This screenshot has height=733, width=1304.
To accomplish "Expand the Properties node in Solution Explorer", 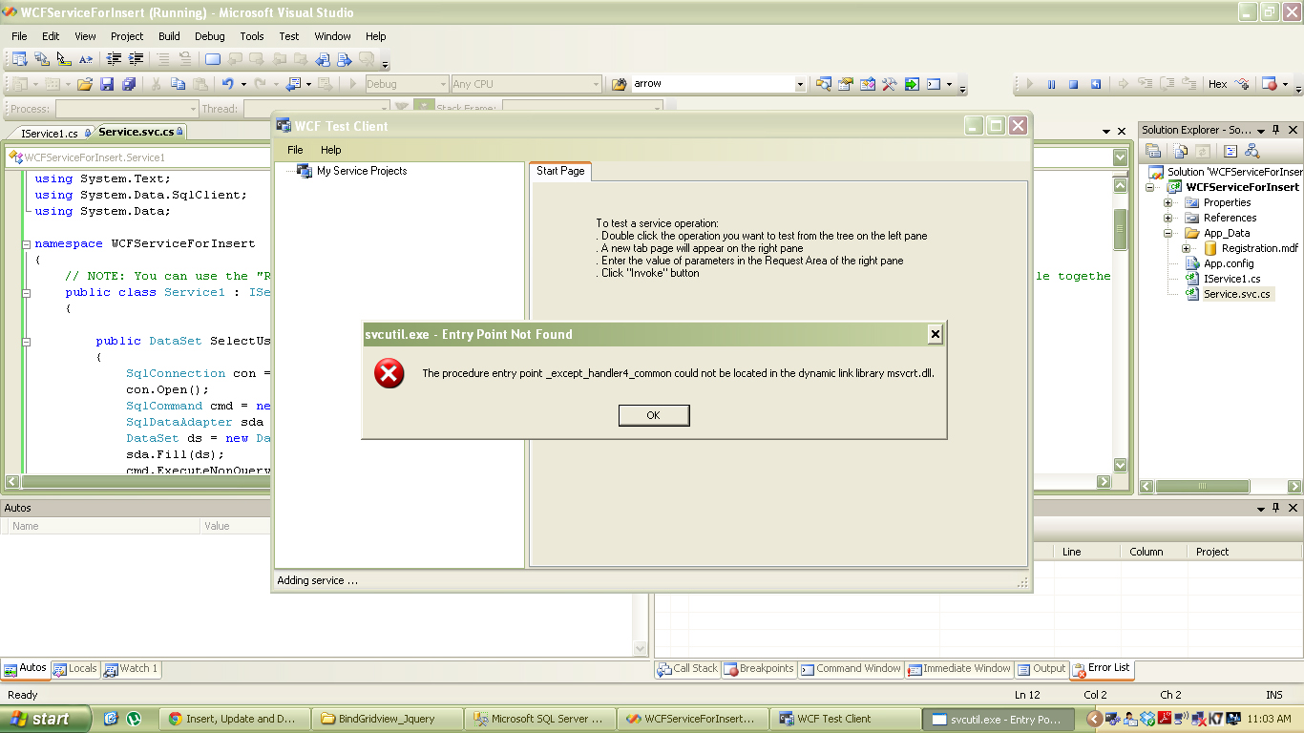I will pyautogui.click(x=1167, y=202).
